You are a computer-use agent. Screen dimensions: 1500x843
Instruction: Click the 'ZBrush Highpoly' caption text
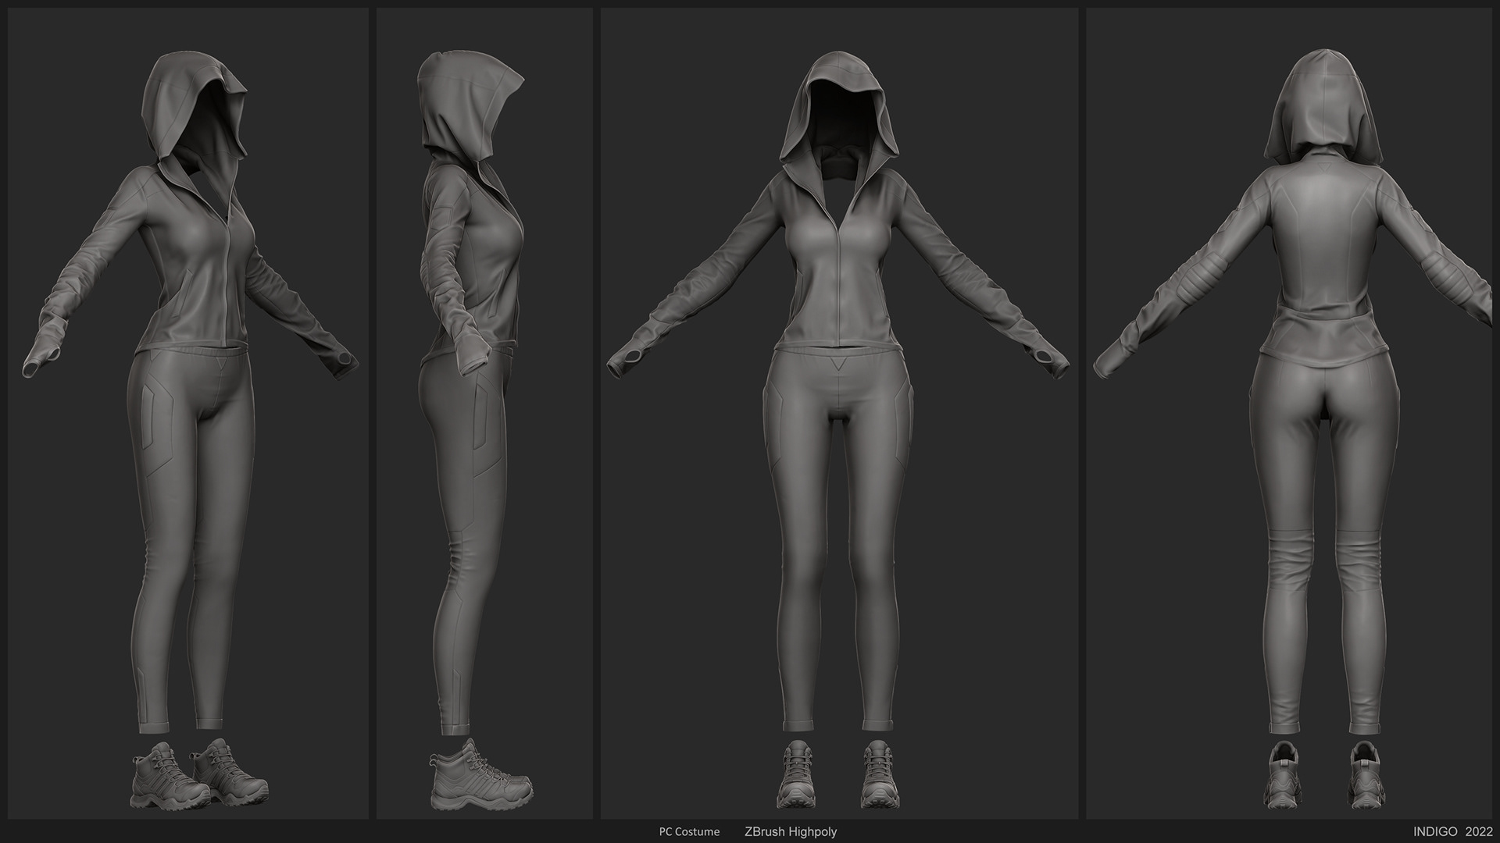[791, 832]
